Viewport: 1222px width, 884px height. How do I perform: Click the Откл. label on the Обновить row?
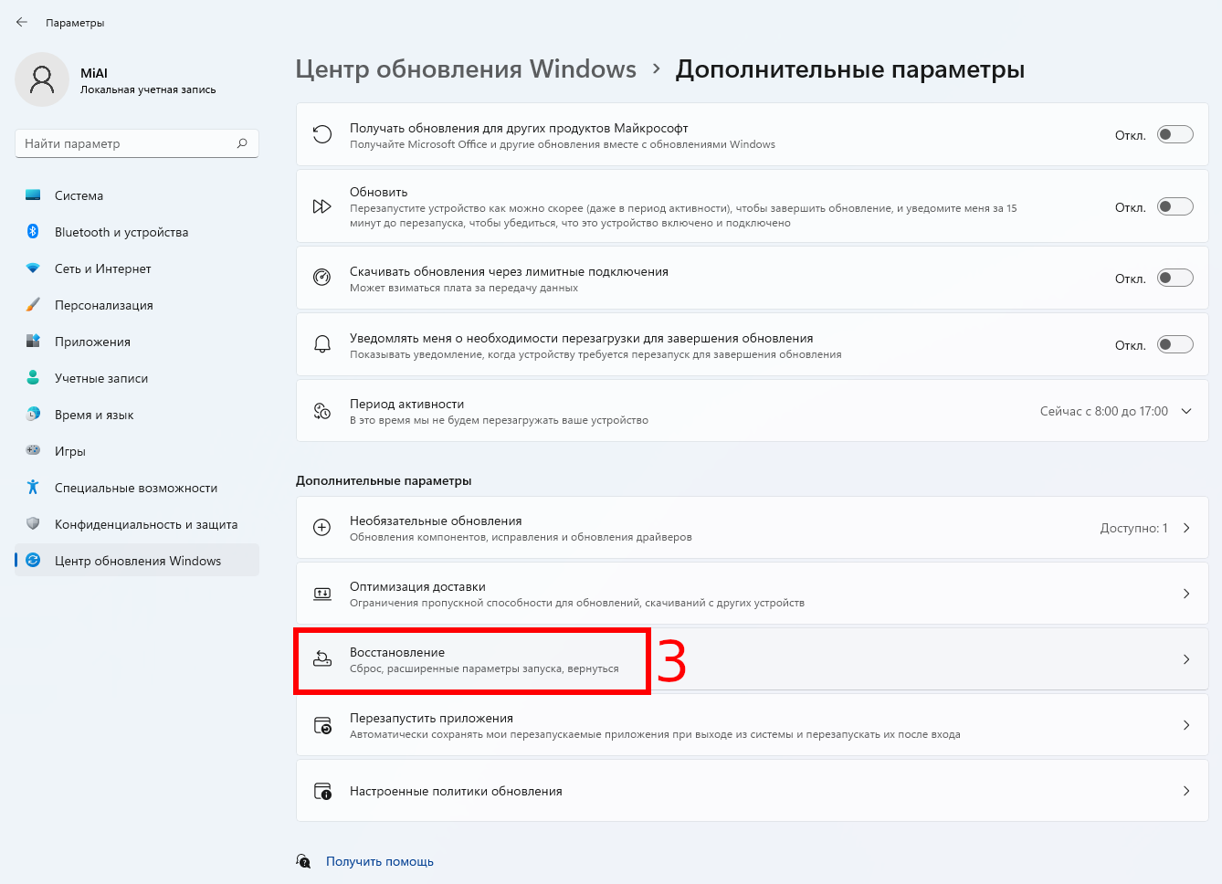1131,207
